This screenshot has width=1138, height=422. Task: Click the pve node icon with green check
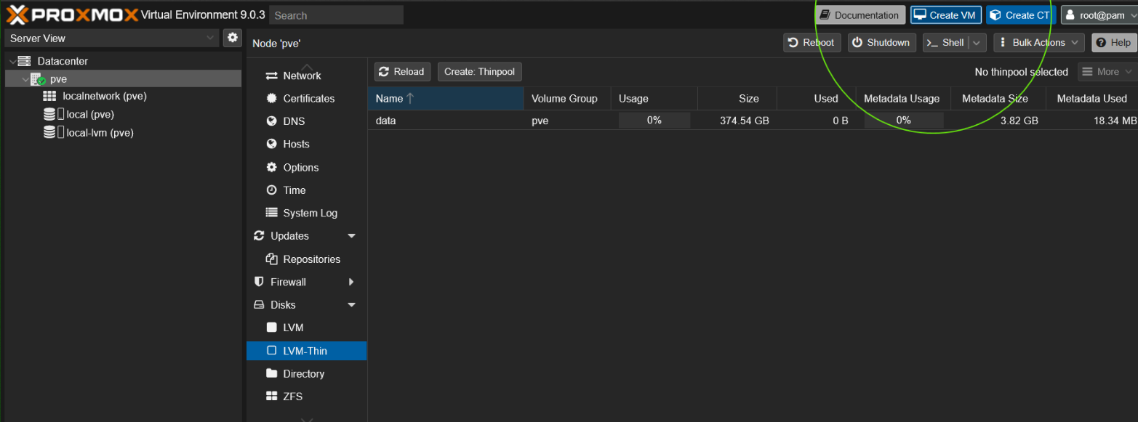click(38, 79)
